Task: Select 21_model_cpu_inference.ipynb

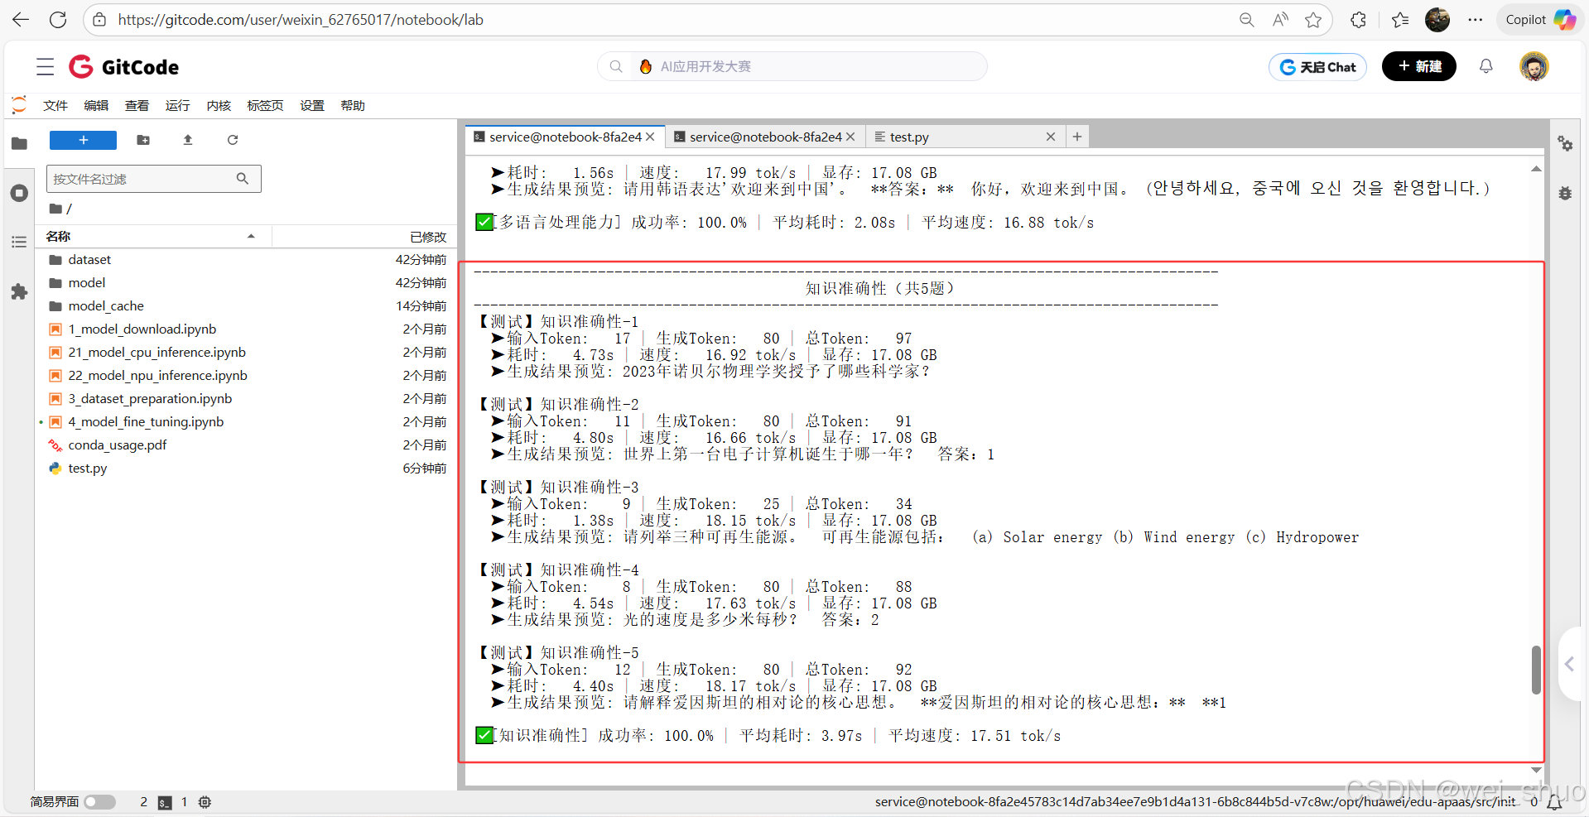Action: click(246, 353)
